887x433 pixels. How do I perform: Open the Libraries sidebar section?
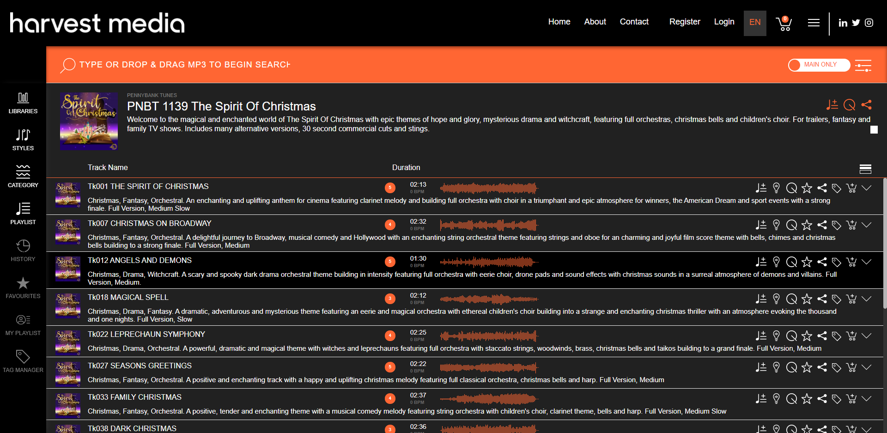pos(23,103)
